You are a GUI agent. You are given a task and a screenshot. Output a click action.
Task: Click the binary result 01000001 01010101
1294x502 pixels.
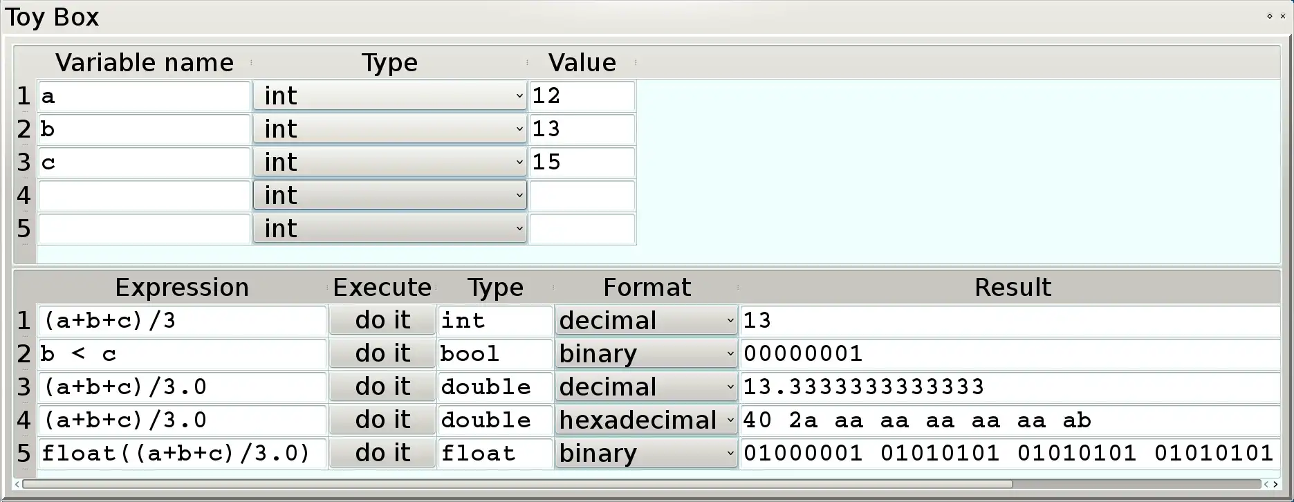(x=1010, y=453)
